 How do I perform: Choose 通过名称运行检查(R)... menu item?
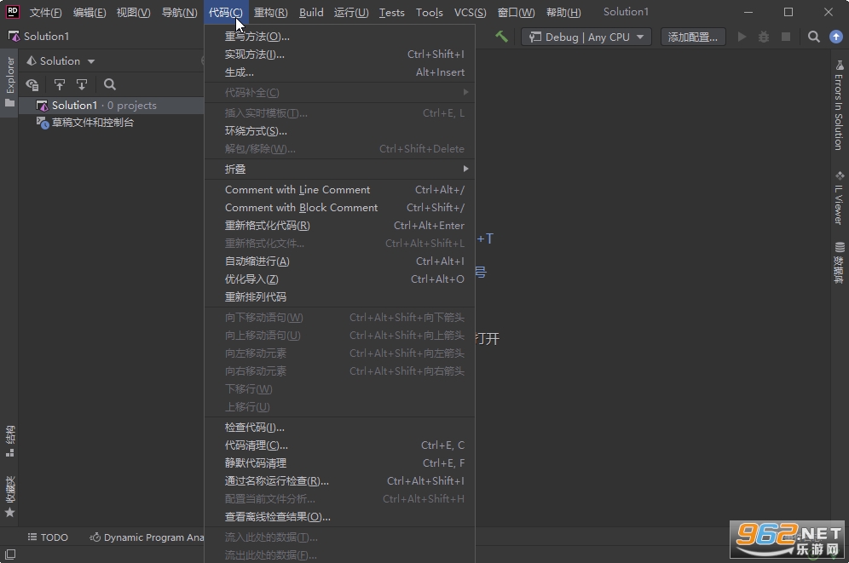pos(339,480)
